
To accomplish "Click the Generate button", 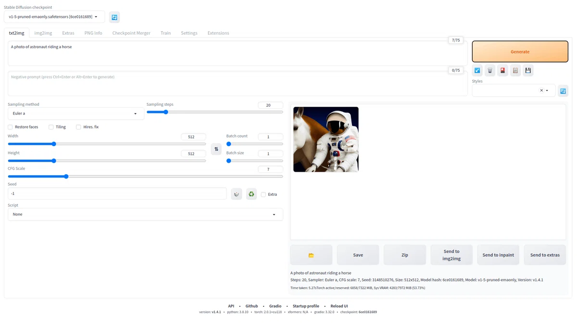I will pos(520,51).
